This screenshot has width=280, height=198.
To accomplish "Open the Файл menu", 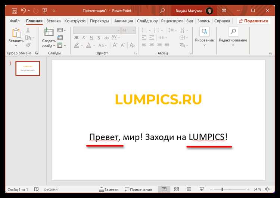I will pos(15,21).
